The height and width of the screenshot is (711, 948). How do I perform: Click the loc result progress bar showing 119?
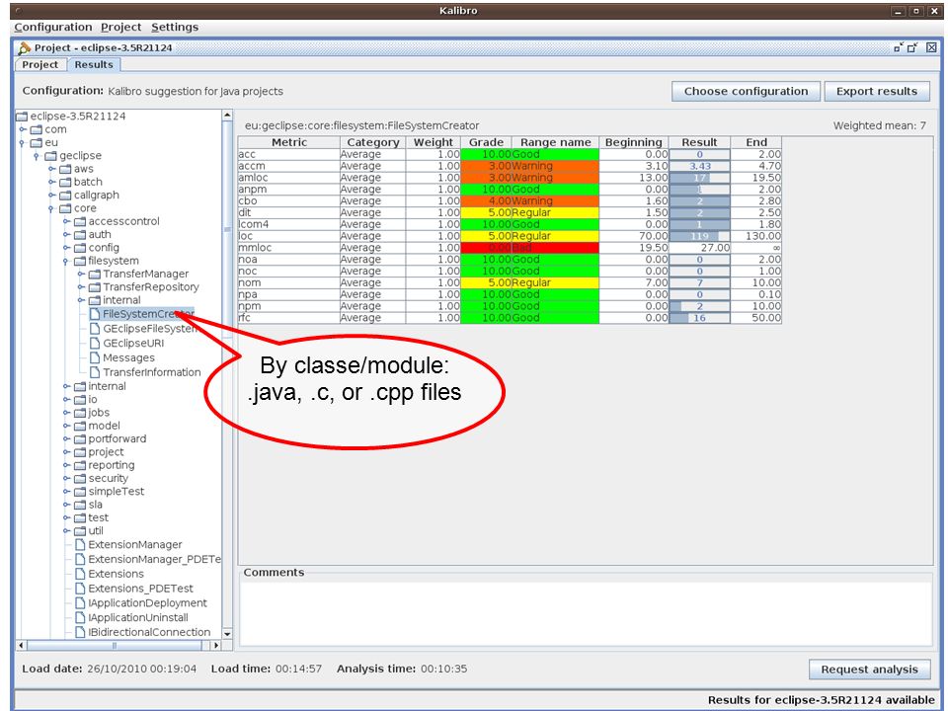click(x=699, y=236)
